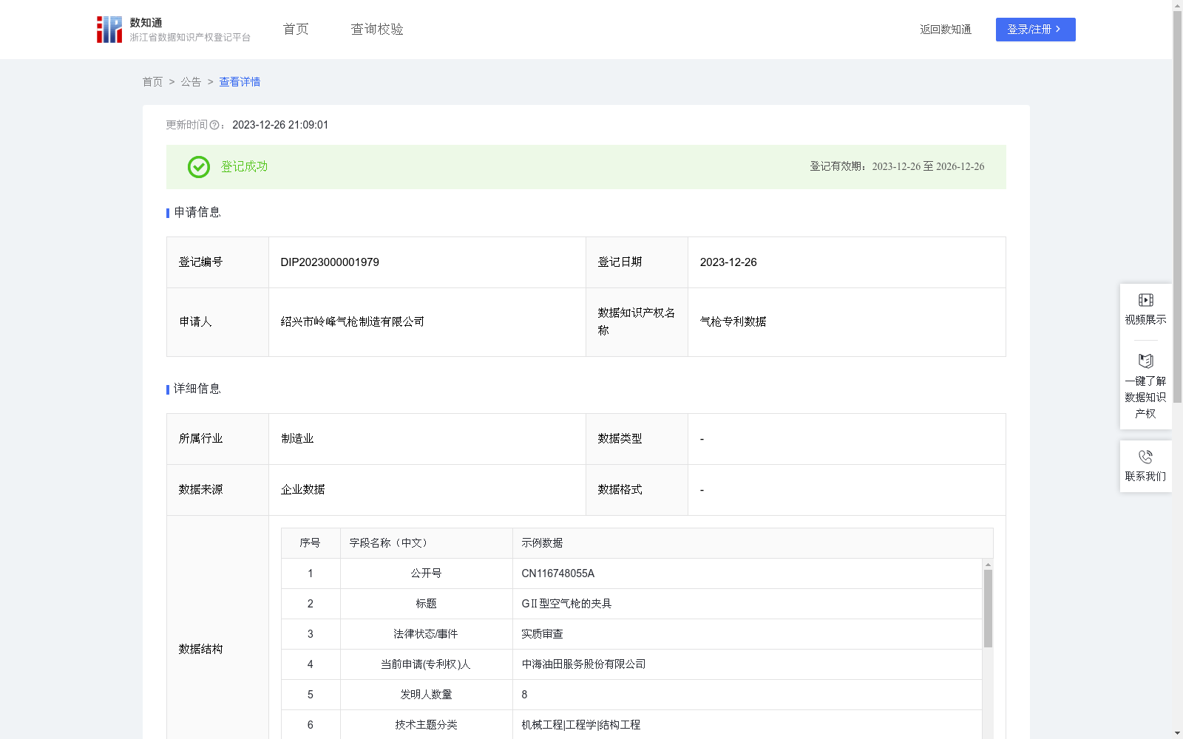The image size is (1183, 739).
Task: Click the 公开号 field name cell
Action: point(426,573)
